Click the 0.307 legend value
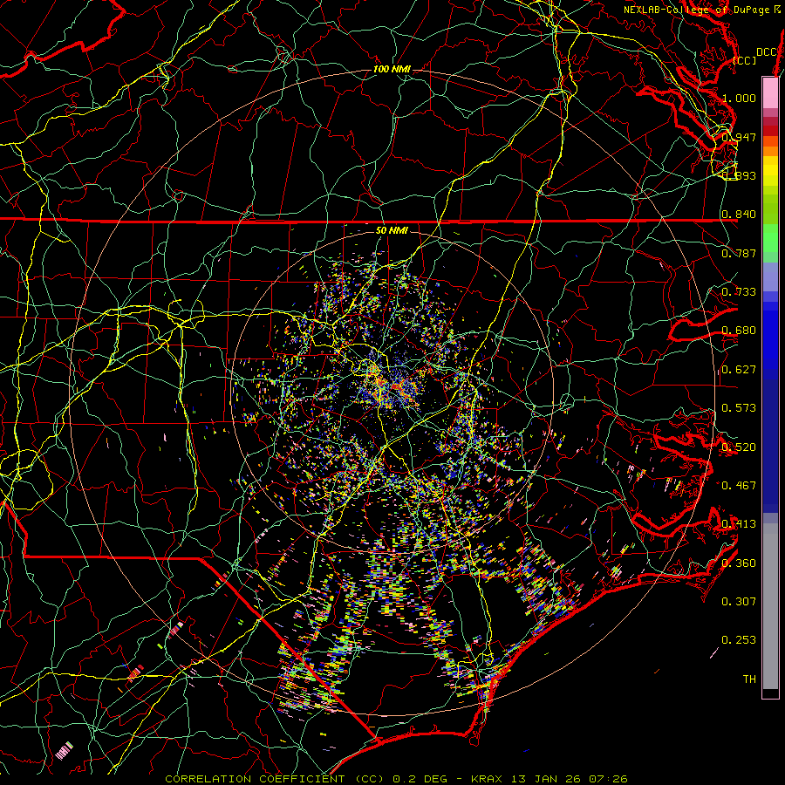 [x=739, y=602]
